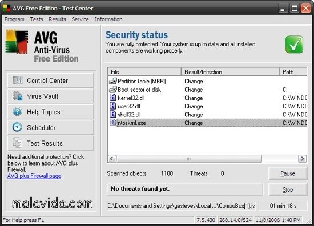The height and width of the screenshot is (226, 314).
Task: Select the shell32.dll row
Action: tap(207, 115)
